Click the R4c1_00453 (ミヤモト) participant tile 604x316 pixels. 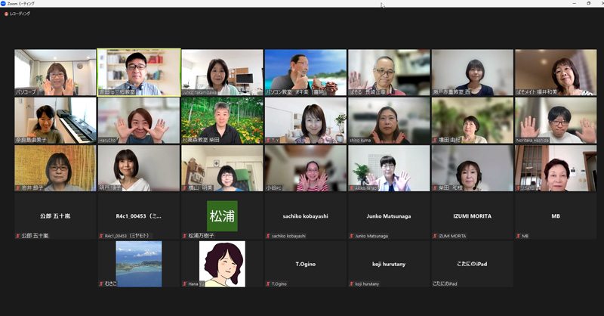pyautogui.click(x=138, y=216)
